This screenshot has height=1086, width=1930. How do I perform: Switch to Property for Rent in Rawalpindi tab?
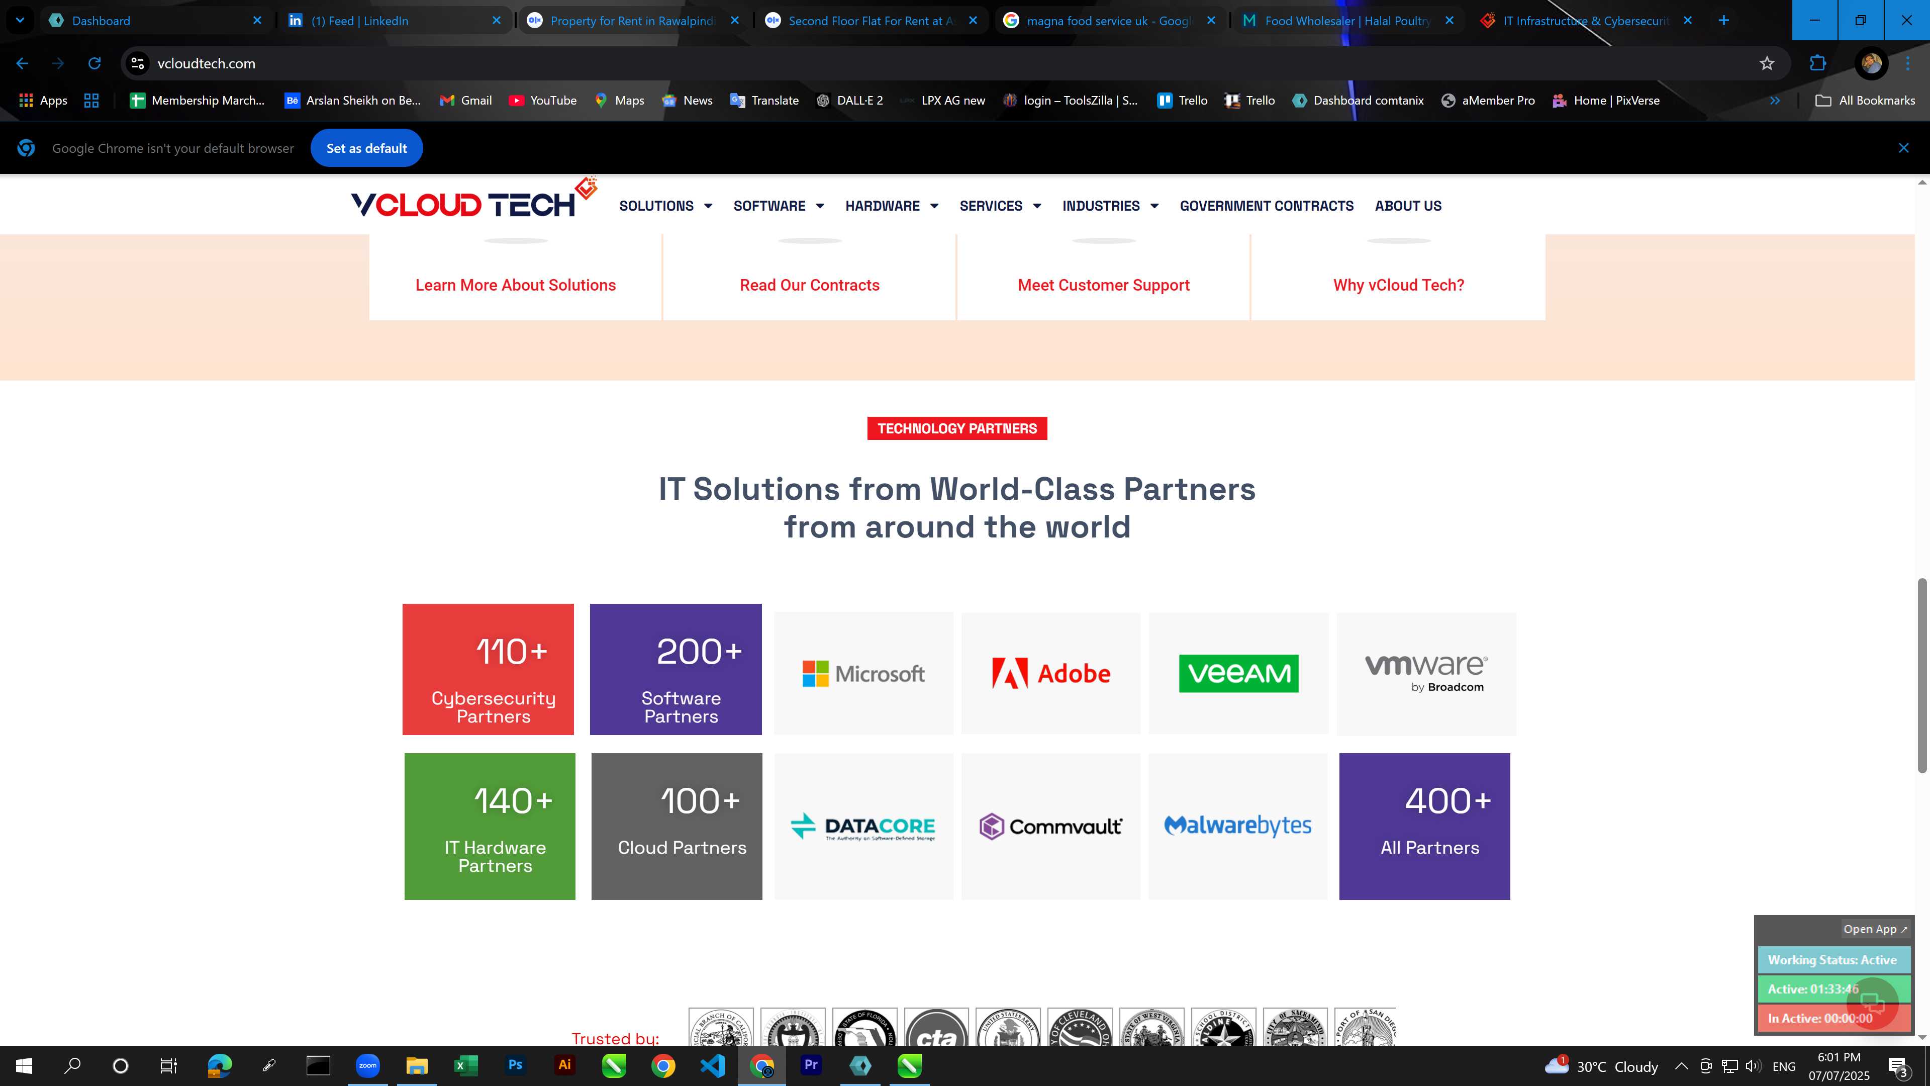pos(633,20)
